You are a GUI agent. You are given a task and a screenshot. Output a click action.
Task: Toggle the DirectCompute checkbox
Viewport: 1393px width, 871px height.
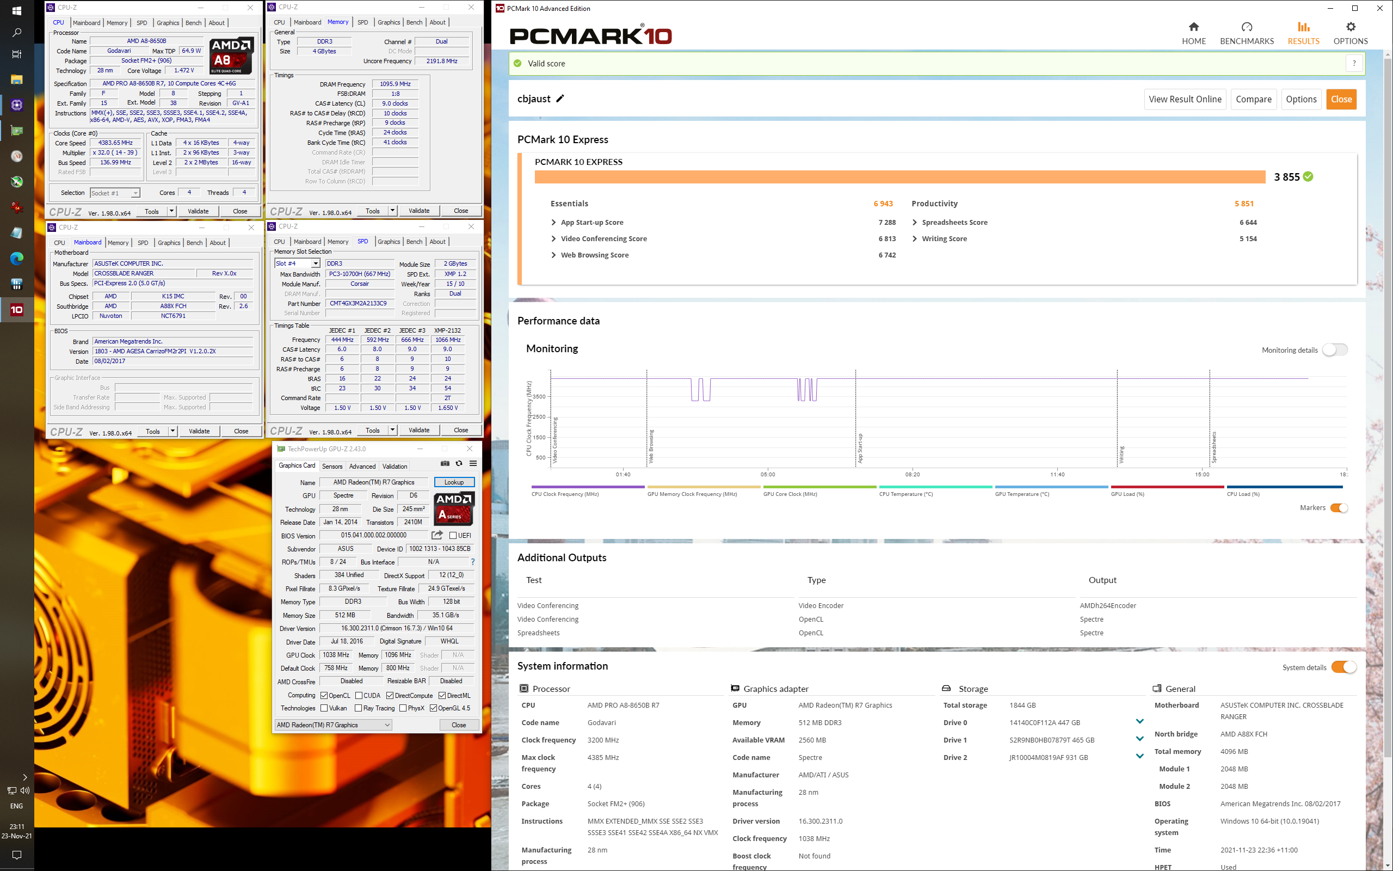point(390,695)
